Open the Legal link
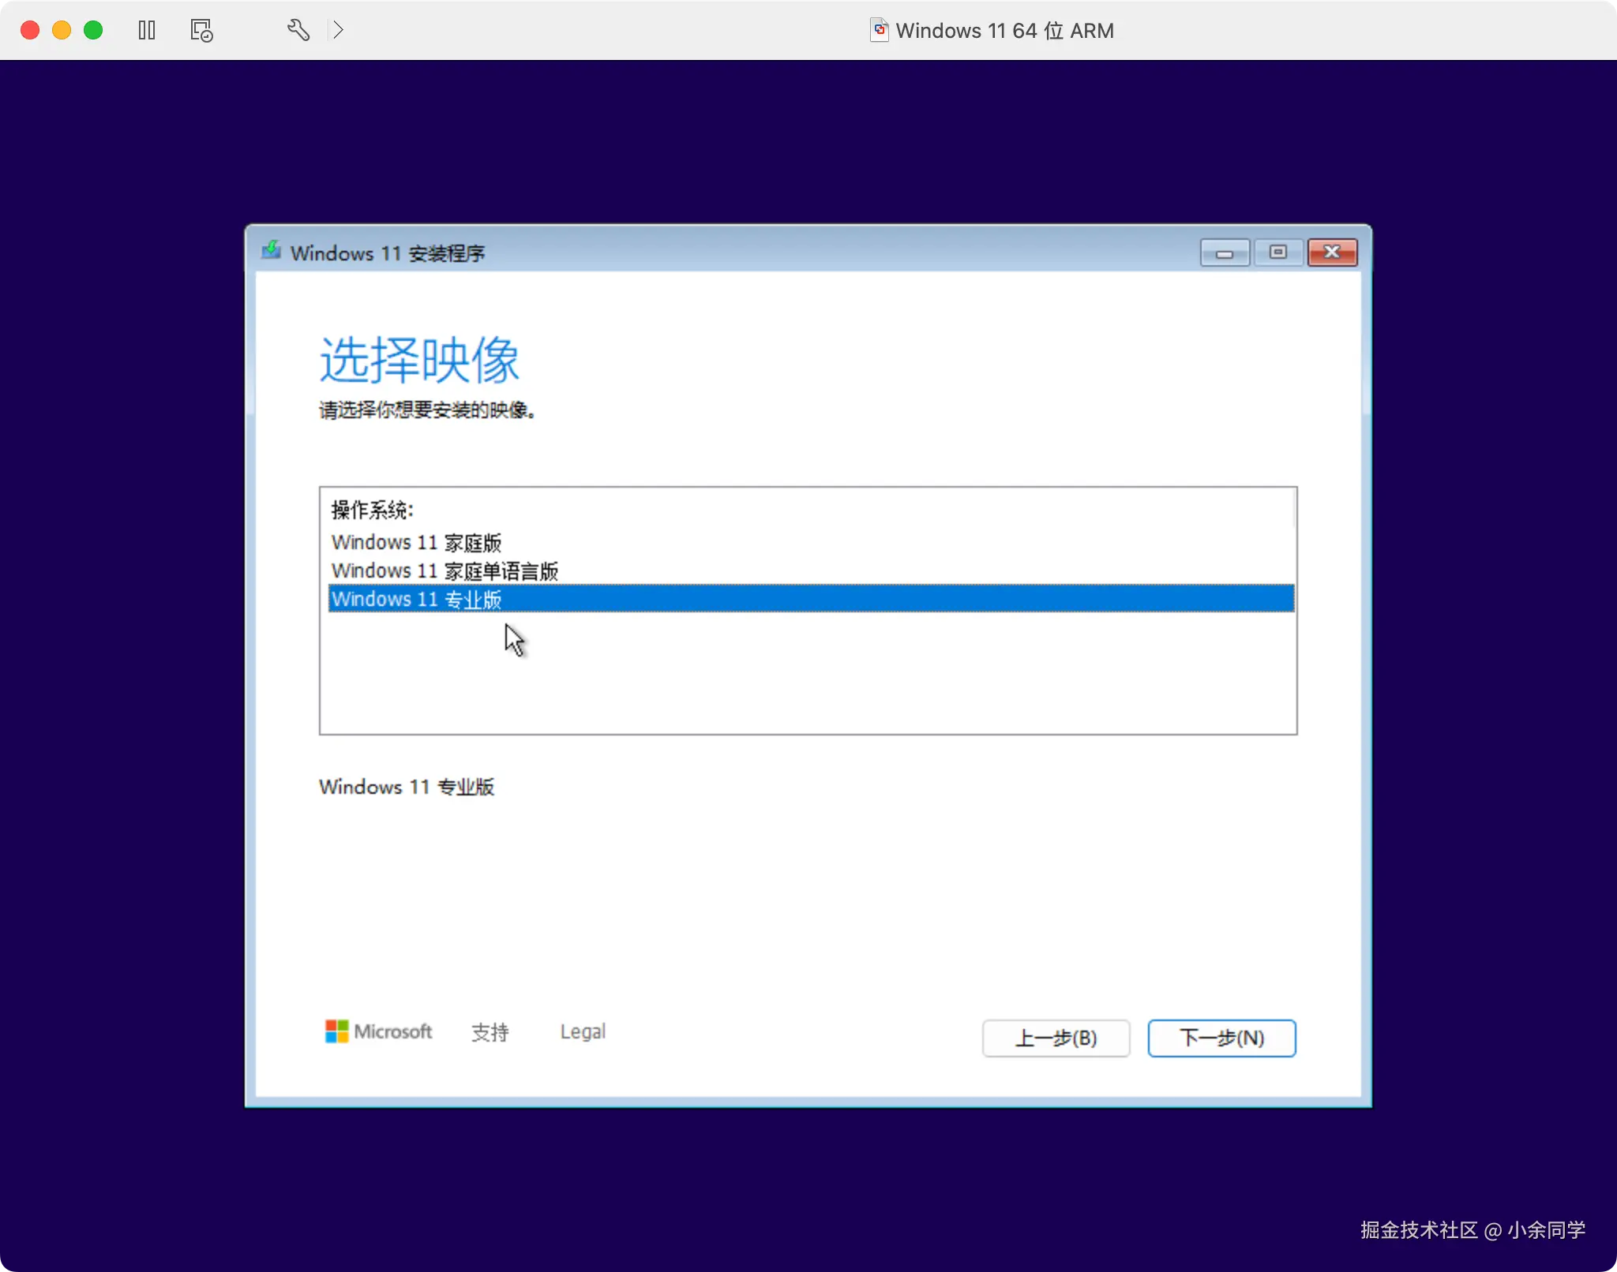Screen dimensions: 1617x1272 (x=583, y=1032)
